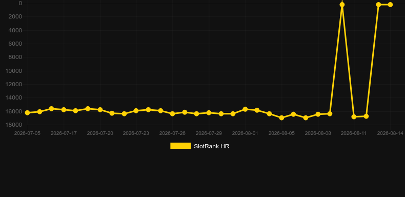Viewport: 405px width, 197px height.
Task: Click the near-zero point just before 2026-08-14
Action: click(378, 5)
